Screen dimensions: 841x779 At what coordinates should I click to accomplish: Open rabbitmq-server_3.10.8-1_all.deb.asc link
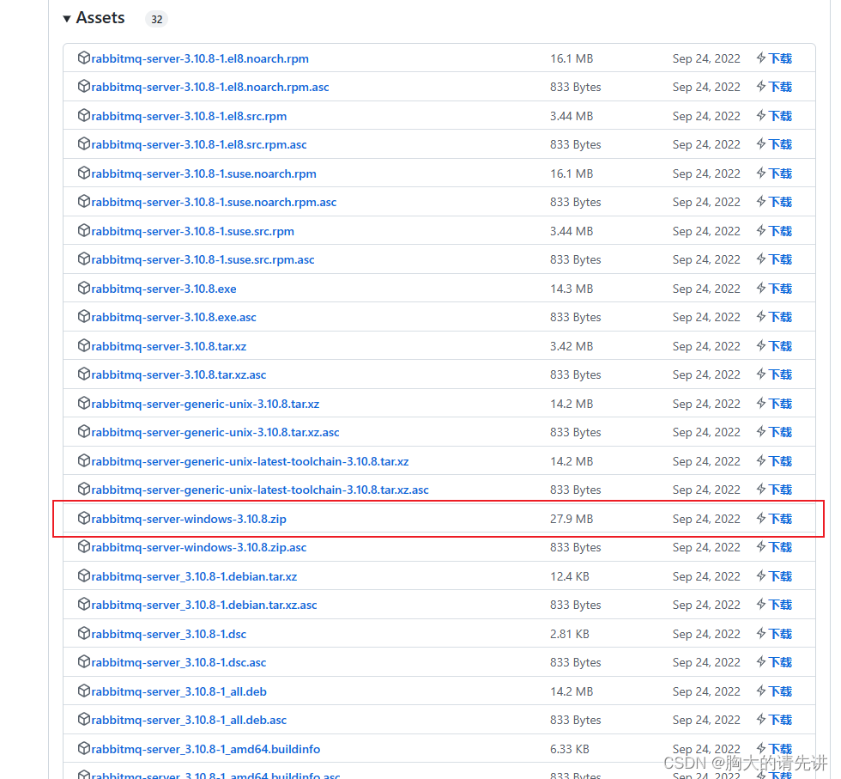[189, 720]
